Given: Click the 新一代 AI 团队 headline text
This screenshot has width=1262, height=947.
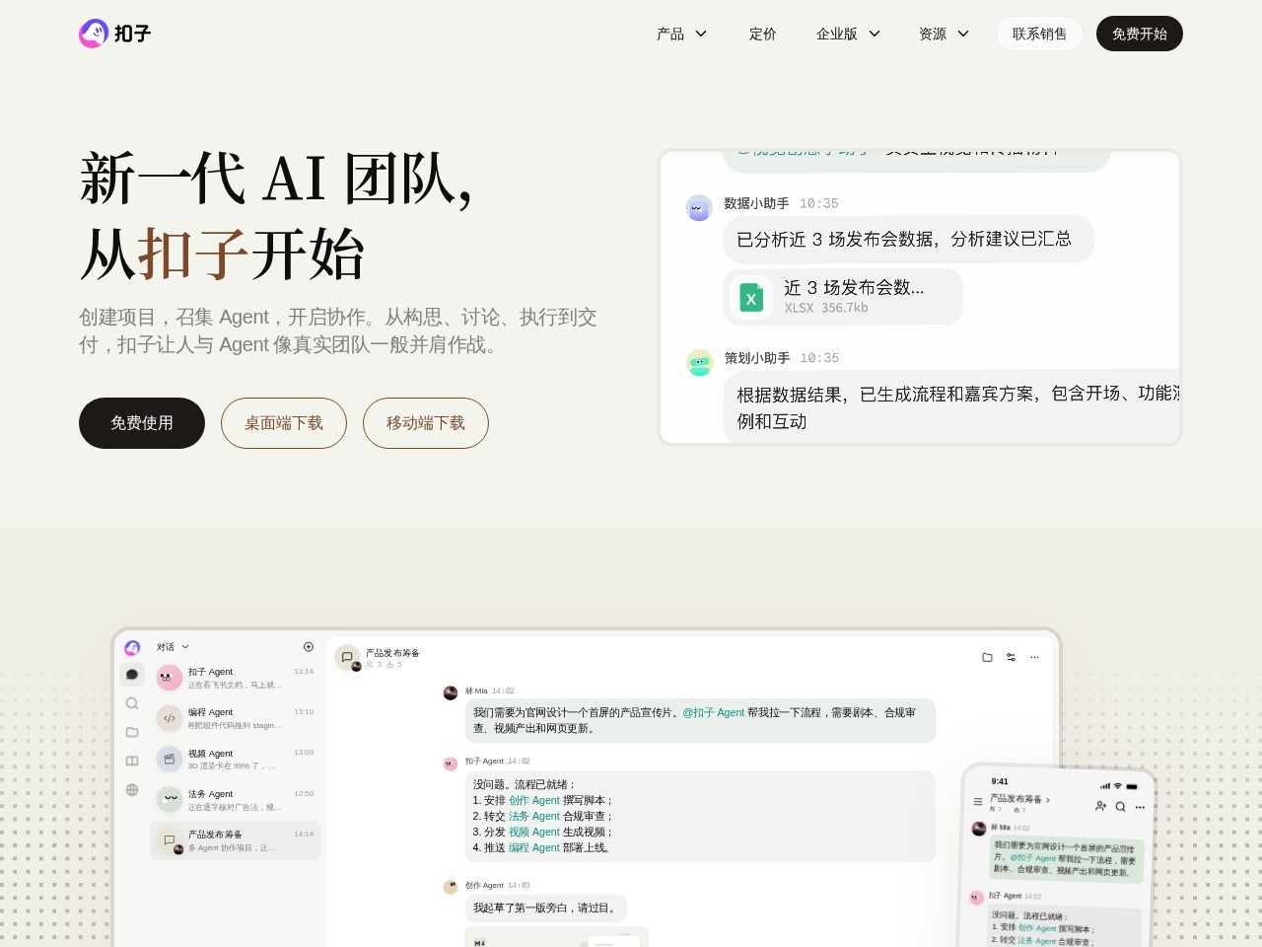Looking at the screenshot, I should tap(276, 180).
